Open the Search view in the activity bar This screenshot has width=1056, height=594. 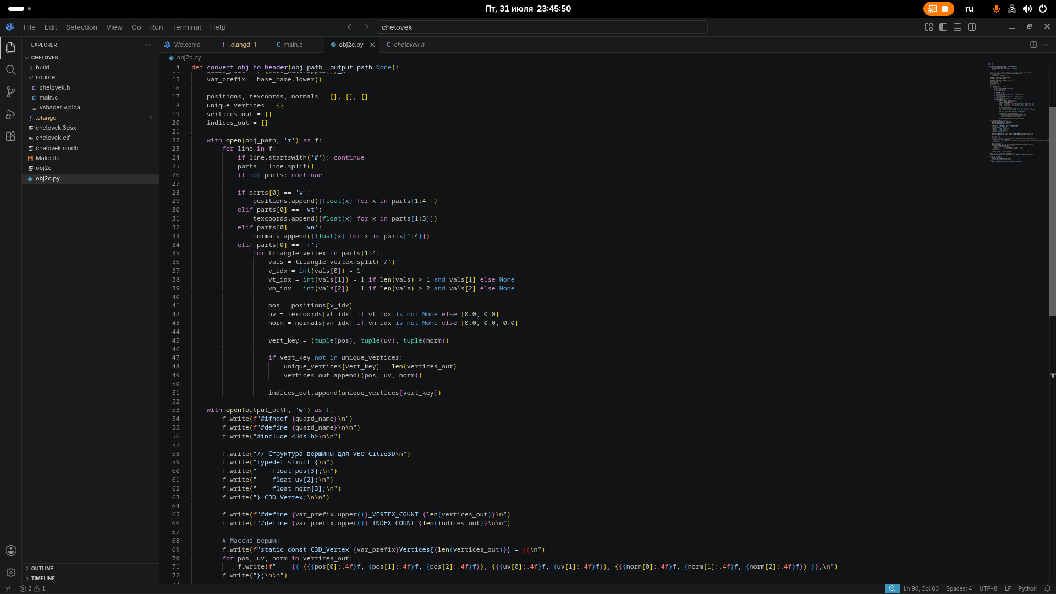point(10,70)
